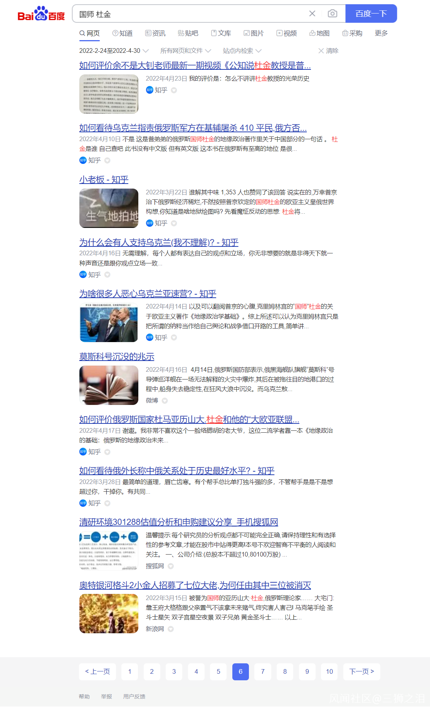Click the 知乎 source icon under 2022年4月16日 无需理解 result
Screen dimensions: 430x710
(83, 275)
